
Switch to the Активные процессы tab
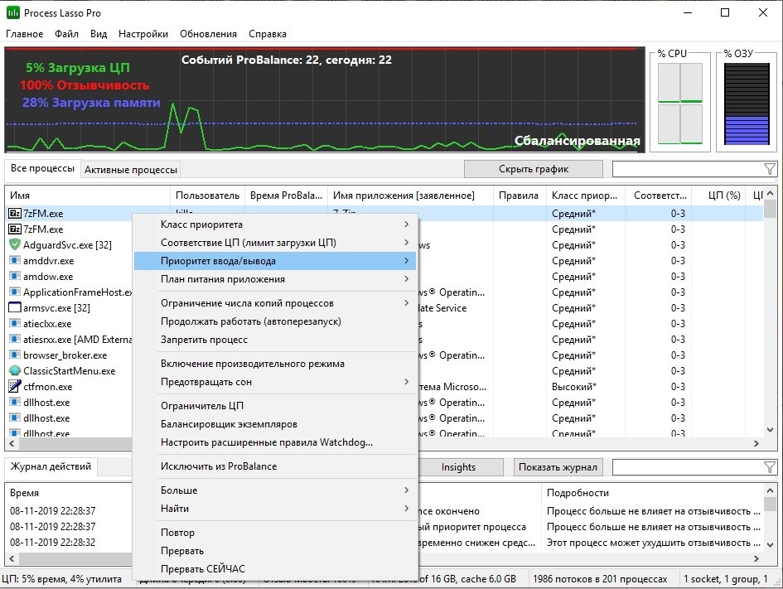[x=131, y=170]
